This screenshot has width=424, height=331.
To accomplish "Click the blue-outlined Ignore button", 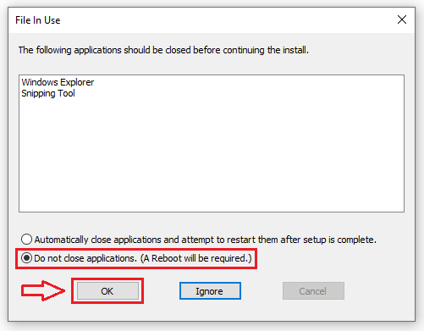I will [x=210, y=291].
